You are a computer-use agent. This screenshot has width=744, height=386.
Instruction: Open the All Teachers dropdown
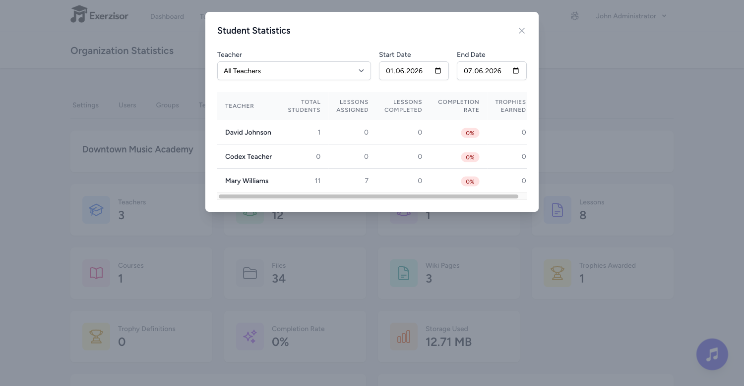(x=294, y=71)
